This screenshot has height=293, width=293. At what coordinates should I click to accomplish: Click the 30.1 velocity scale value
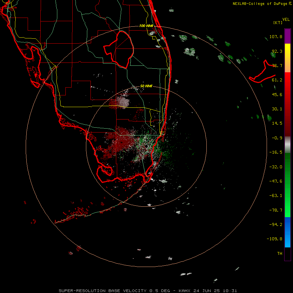pyautogui.click(x=277, y=109)
